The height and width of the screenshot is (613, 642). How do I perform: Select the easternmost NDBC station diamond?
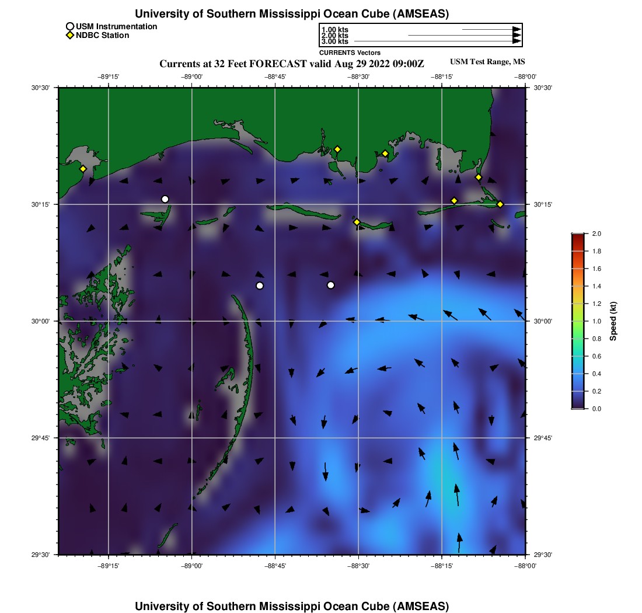(500, 204)
